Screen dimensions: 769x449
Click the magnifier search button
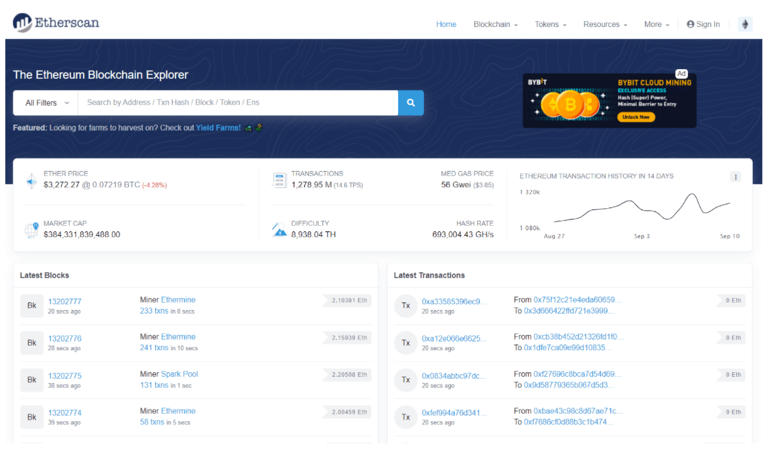click(x=411, y=103)
